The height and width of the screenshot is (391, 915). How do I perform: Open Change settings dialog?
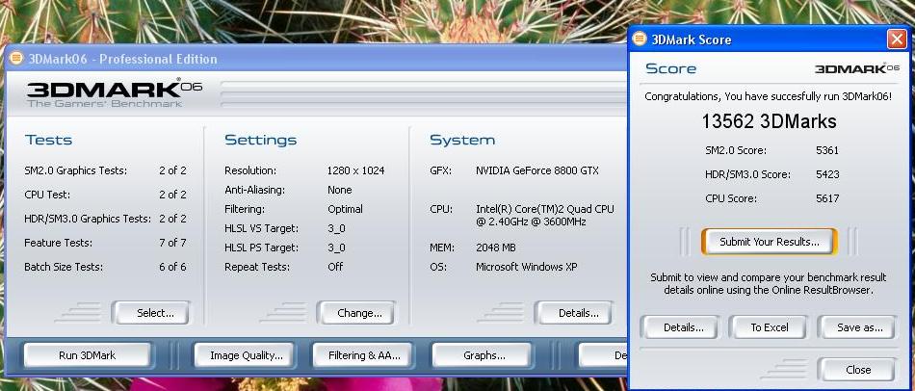click(356, 313)
